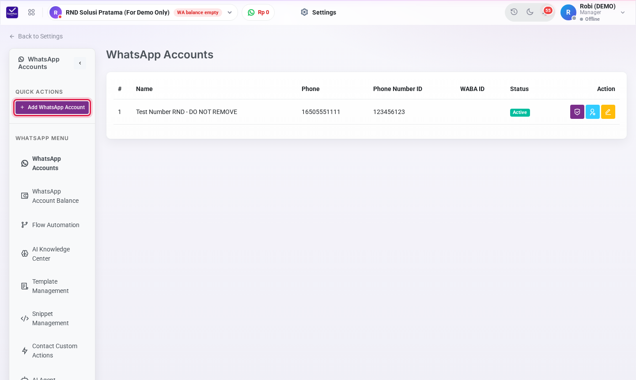The height and width of the screenshot is (380, 636).
Task: Click the wallet icon for Account Balance
Action: (25, 196)
